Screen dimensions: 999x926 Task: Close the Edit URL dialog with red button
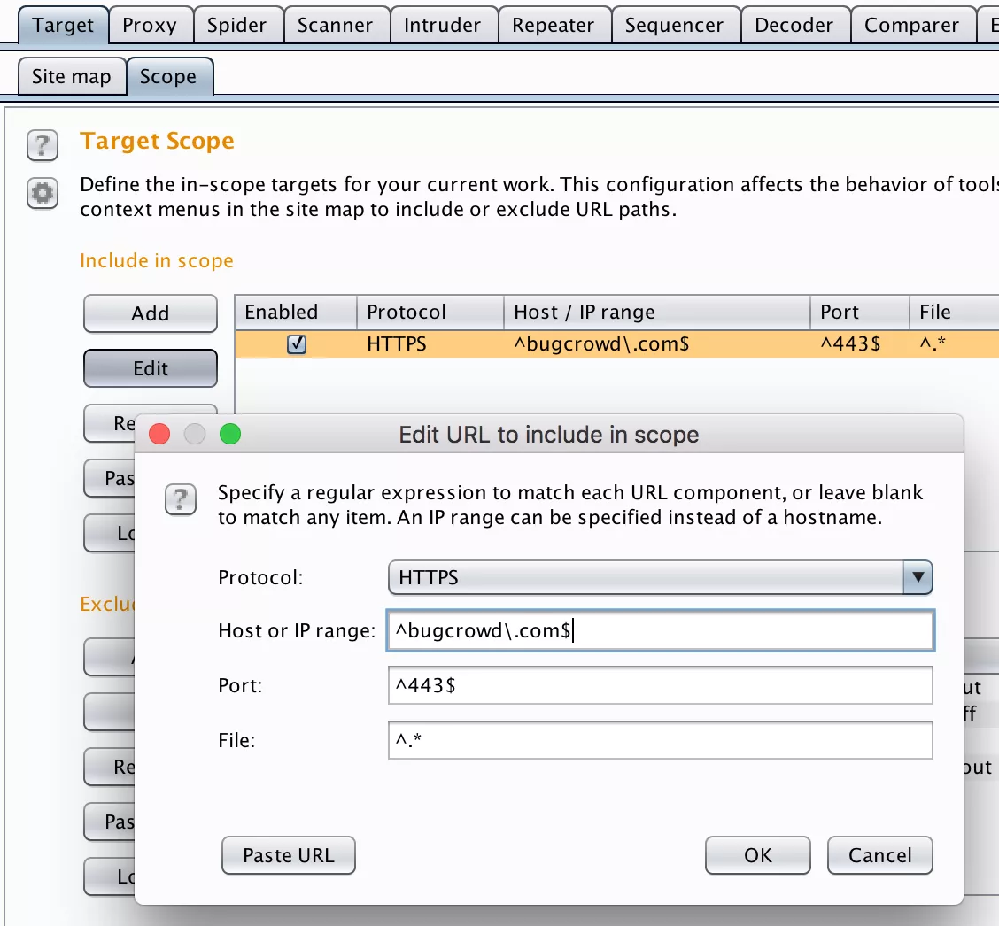tap(159, 435)
